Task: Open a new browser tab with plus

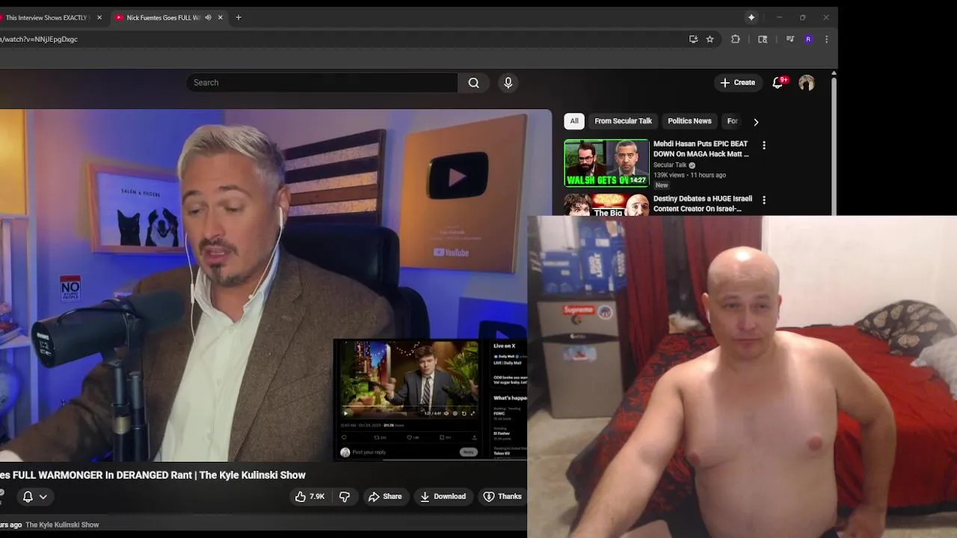Action: coord(239,17)
